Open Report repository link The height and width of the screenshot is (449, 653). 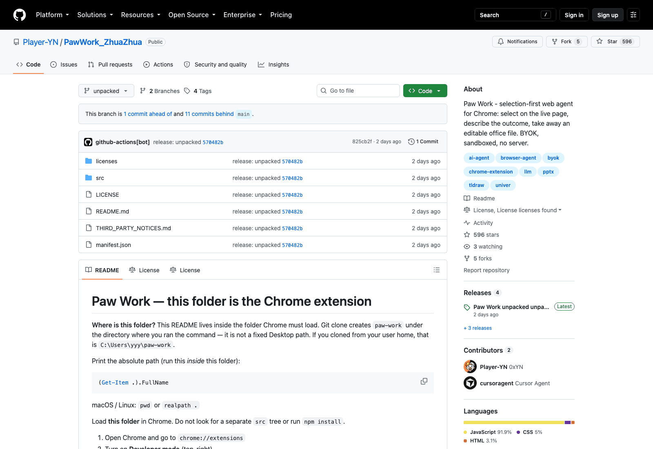point(486,270)
